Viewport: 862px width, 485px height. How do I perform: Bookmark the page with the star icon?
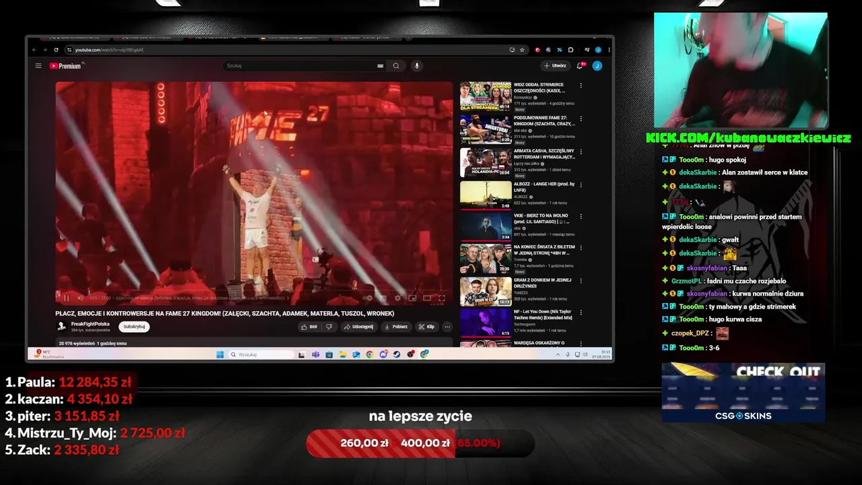pos(522,50)
